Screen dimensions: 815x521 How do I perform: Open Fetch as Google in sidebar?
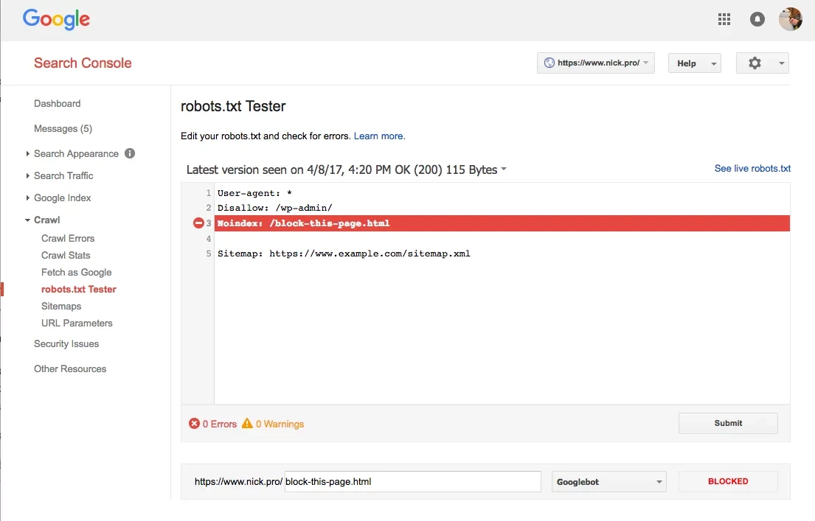76,272
